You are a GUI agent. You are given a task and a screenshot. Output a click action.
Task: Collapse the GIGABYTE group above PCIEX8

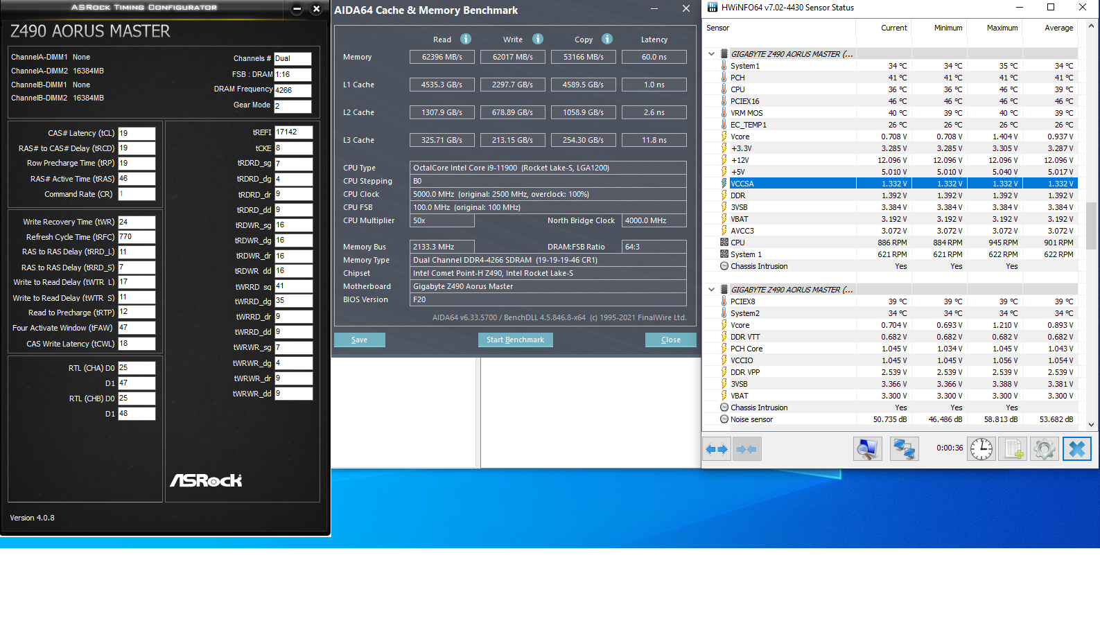tap(711, 290)
